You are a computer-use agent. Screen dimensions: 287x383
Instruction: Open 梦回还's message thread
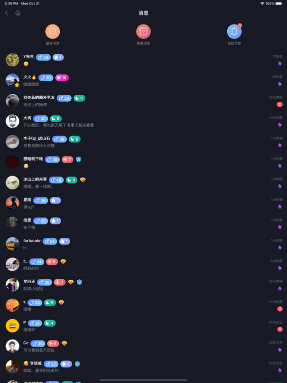(x=143, y=285)
